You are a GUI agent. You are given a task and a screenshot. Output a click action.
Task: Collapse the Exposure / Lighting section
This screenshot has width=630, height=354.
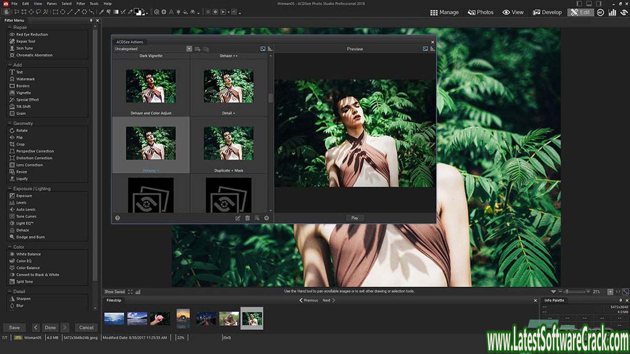9,188
